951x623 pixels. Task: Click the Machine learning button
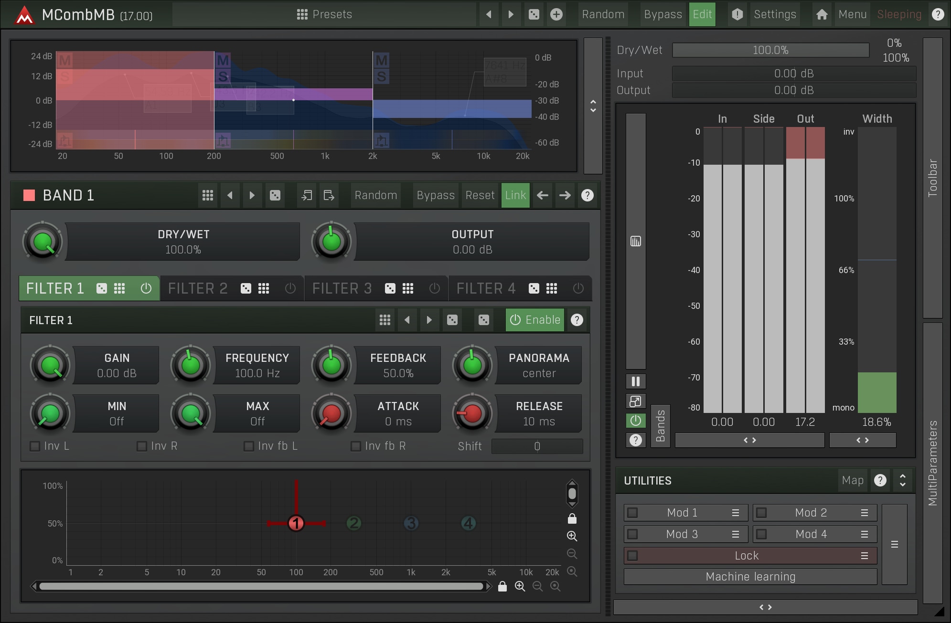coord(750,577)
